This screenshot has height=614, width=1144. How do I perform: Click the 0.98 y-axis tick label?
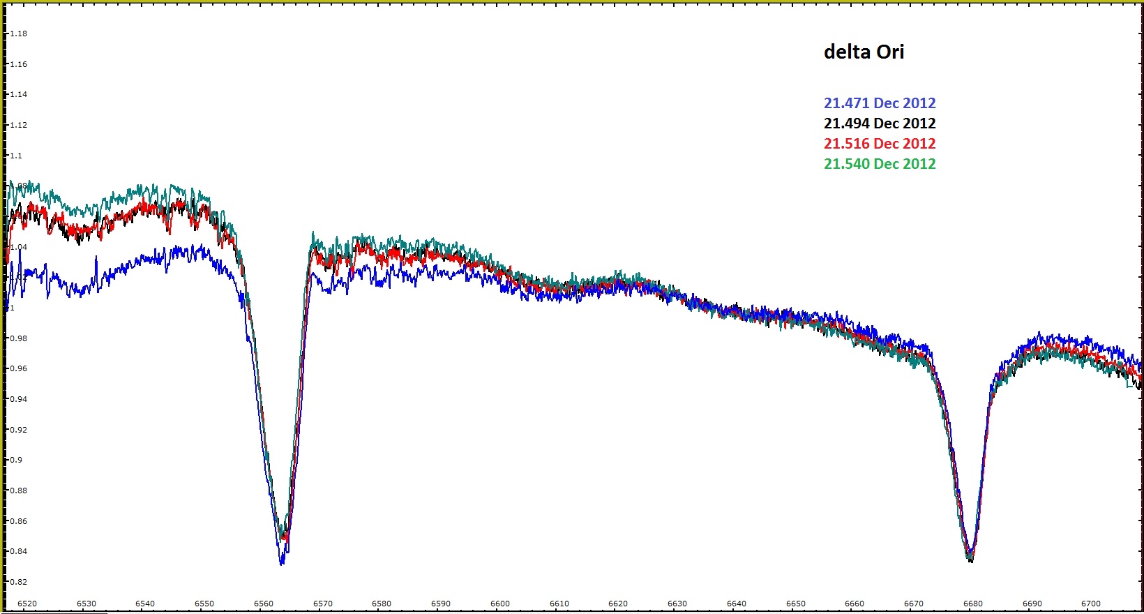click(18, 338)
